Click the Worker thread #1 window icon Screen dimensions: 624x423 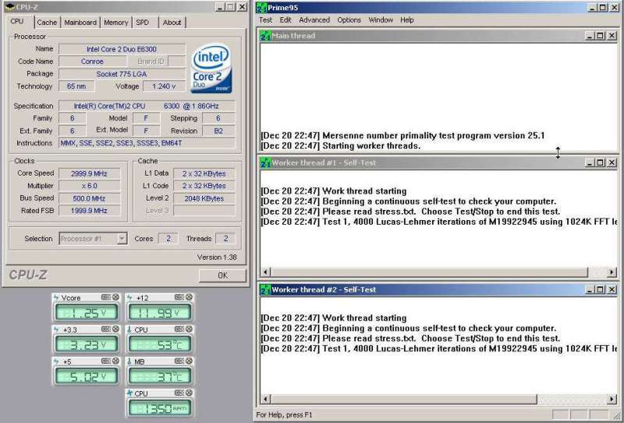265,162
